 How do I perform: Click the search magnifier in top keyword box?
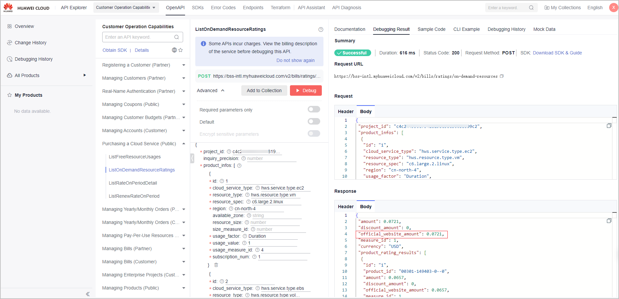click(531, 8)
